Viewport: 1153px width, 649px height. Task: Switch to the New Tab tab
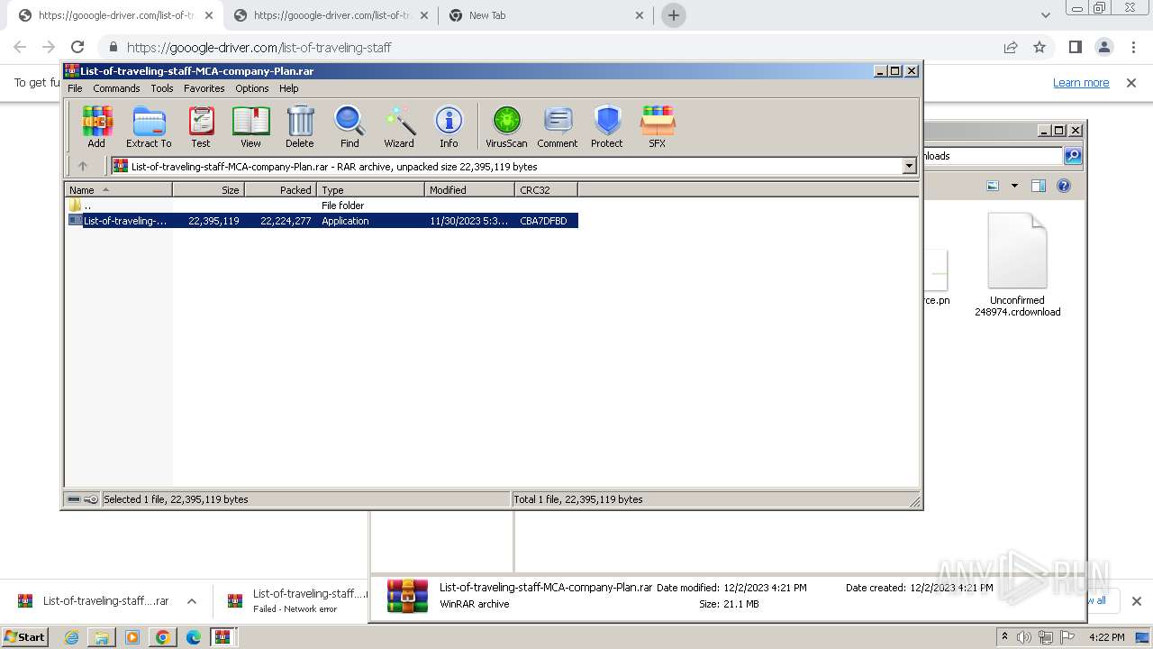coord(547,15)
